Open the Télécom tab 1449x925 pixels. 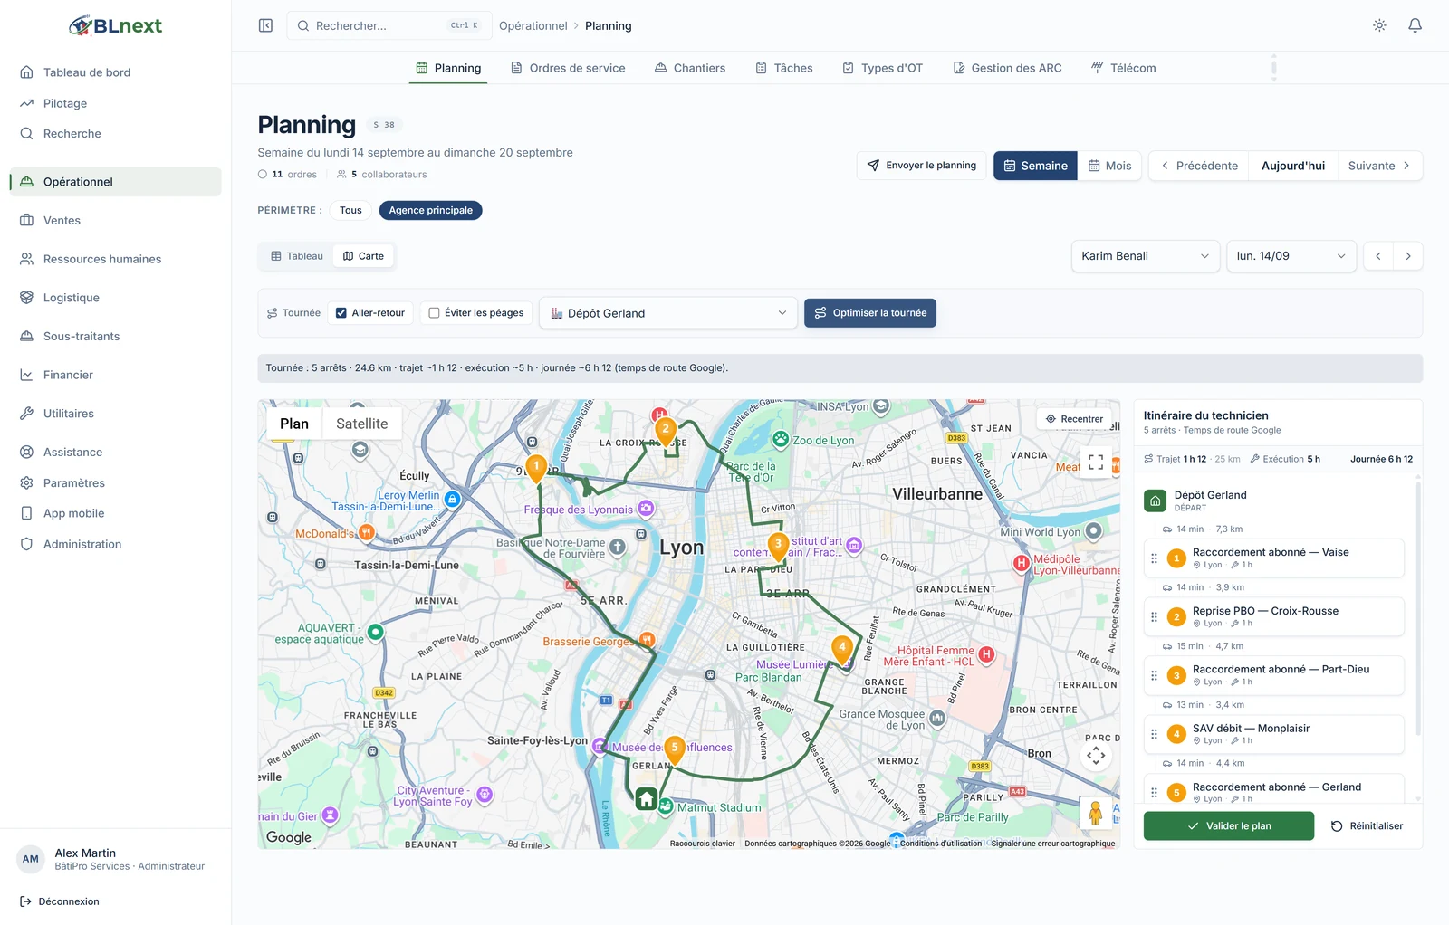1124,68
